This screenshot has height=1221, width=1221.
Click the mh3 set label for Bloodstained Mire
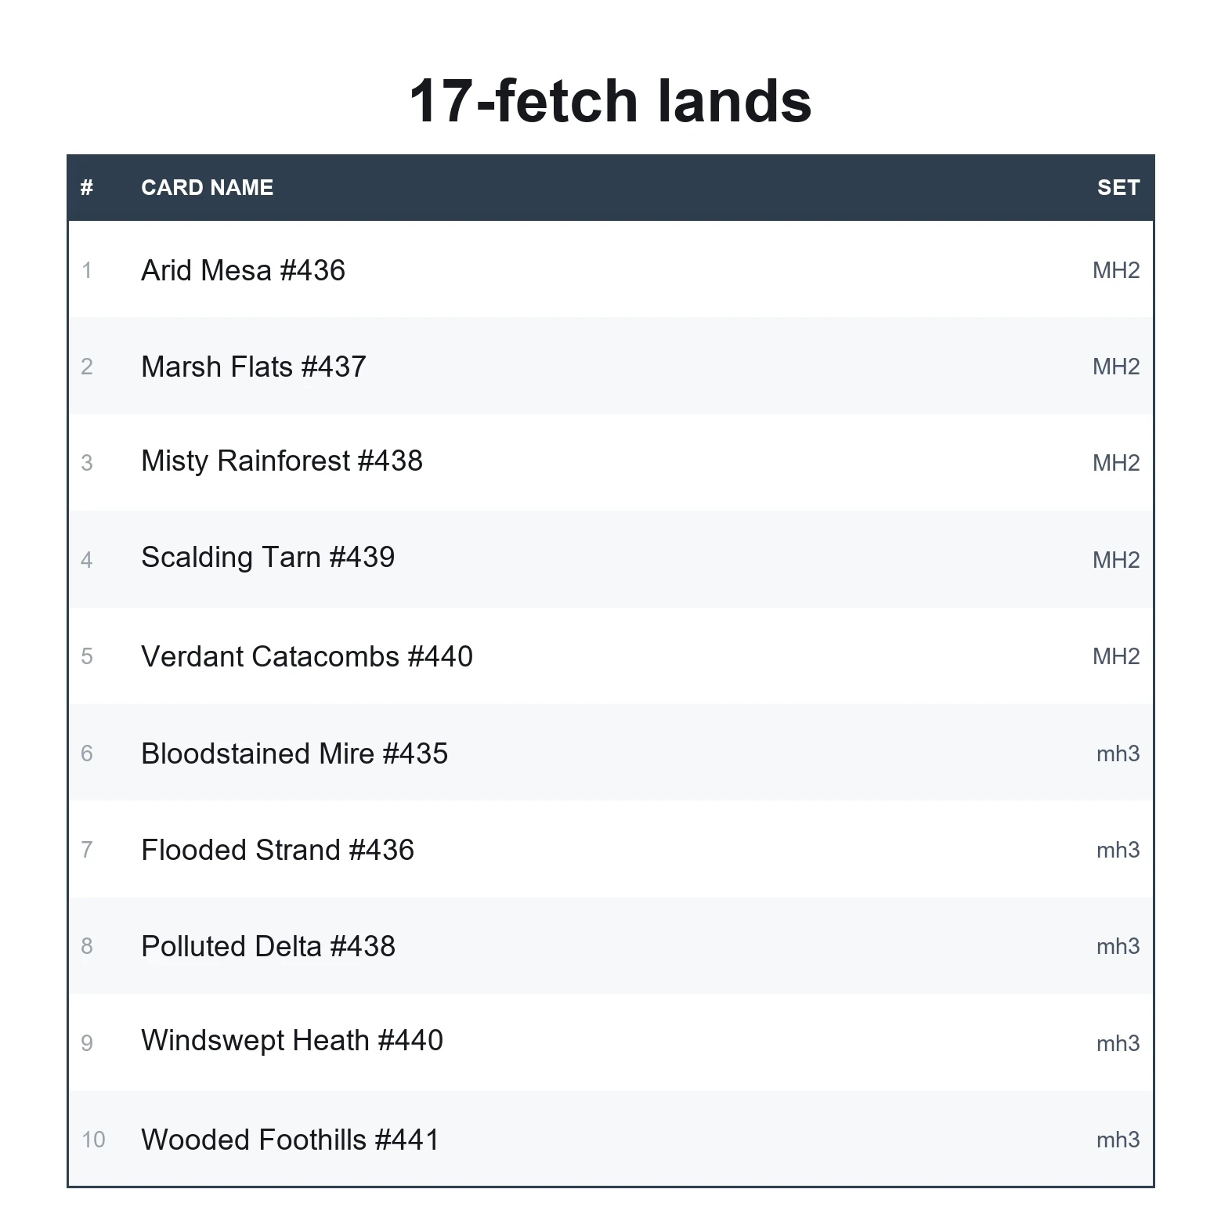tap(1118, 753)
